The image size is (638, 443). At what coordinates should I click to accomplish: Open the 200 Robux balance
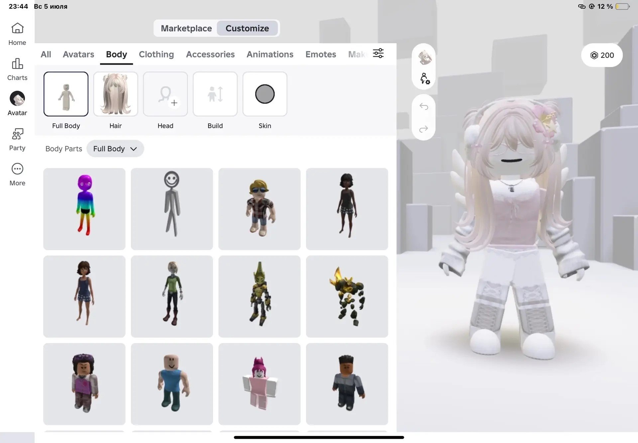602,55
